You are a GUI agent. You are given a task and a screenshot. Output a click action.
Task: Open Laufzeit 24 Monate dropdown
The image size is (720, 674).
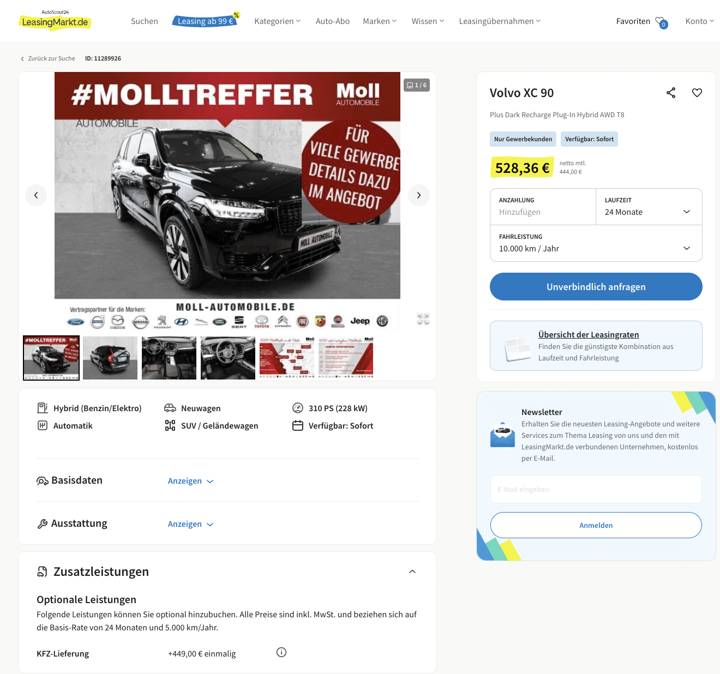pos(649,207)
